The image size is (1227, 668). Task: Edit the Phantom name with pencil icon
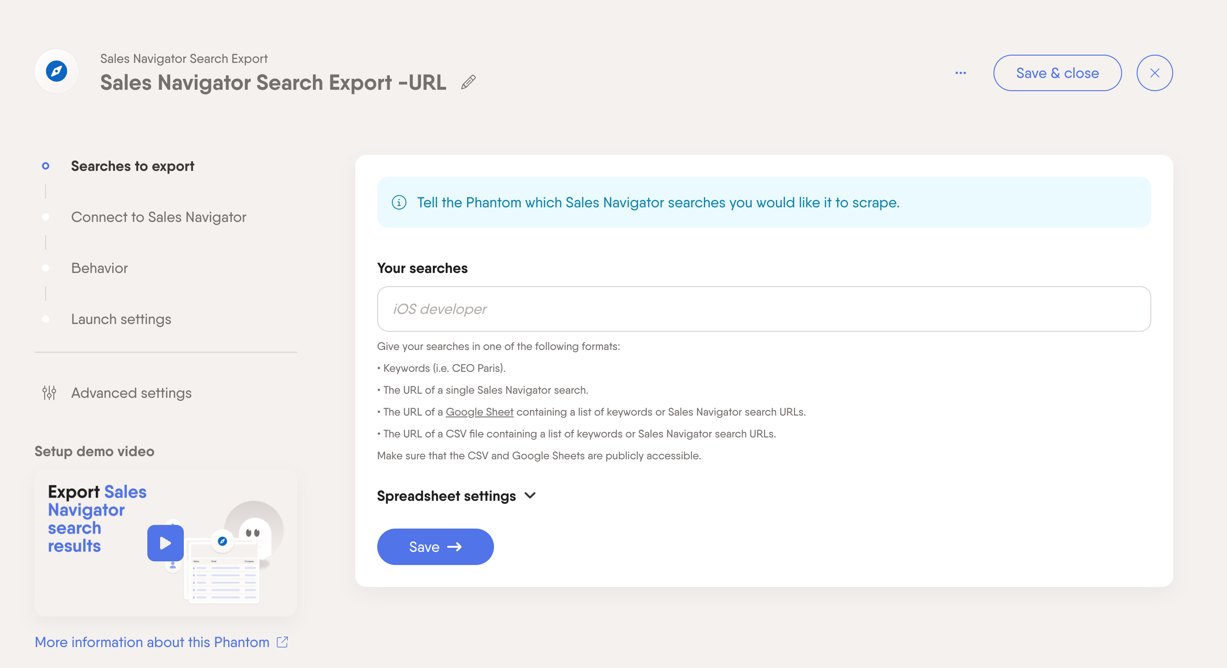(468, 82)
